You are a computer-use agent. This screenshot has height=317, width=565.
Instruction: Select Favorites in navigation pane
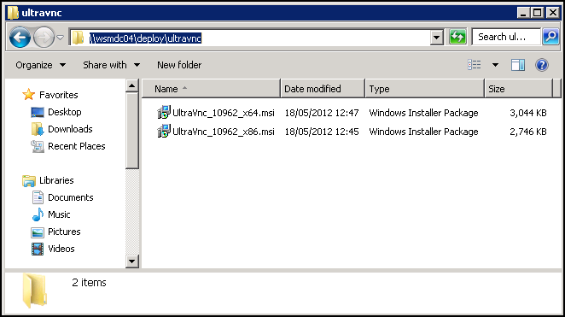[58, 95]
